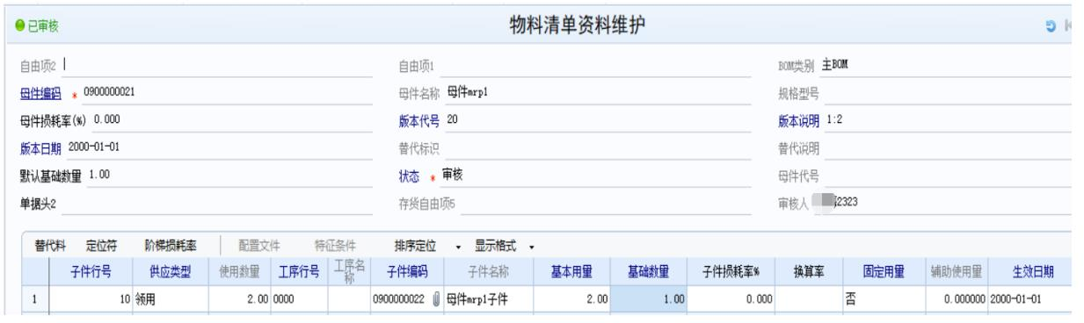Click cell 母件mrp1子件 in 子件名称 column

(488, 299)
